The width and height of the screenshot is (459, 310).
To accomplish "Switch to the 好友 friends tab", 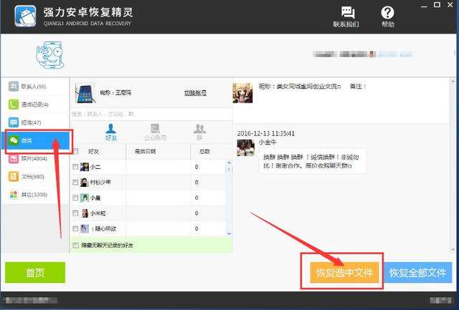I will click(x=111, y=132).
